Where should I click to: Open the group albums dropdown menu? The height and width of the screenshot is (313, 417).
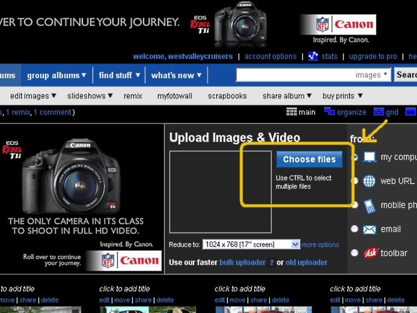(x=57, y=75)
